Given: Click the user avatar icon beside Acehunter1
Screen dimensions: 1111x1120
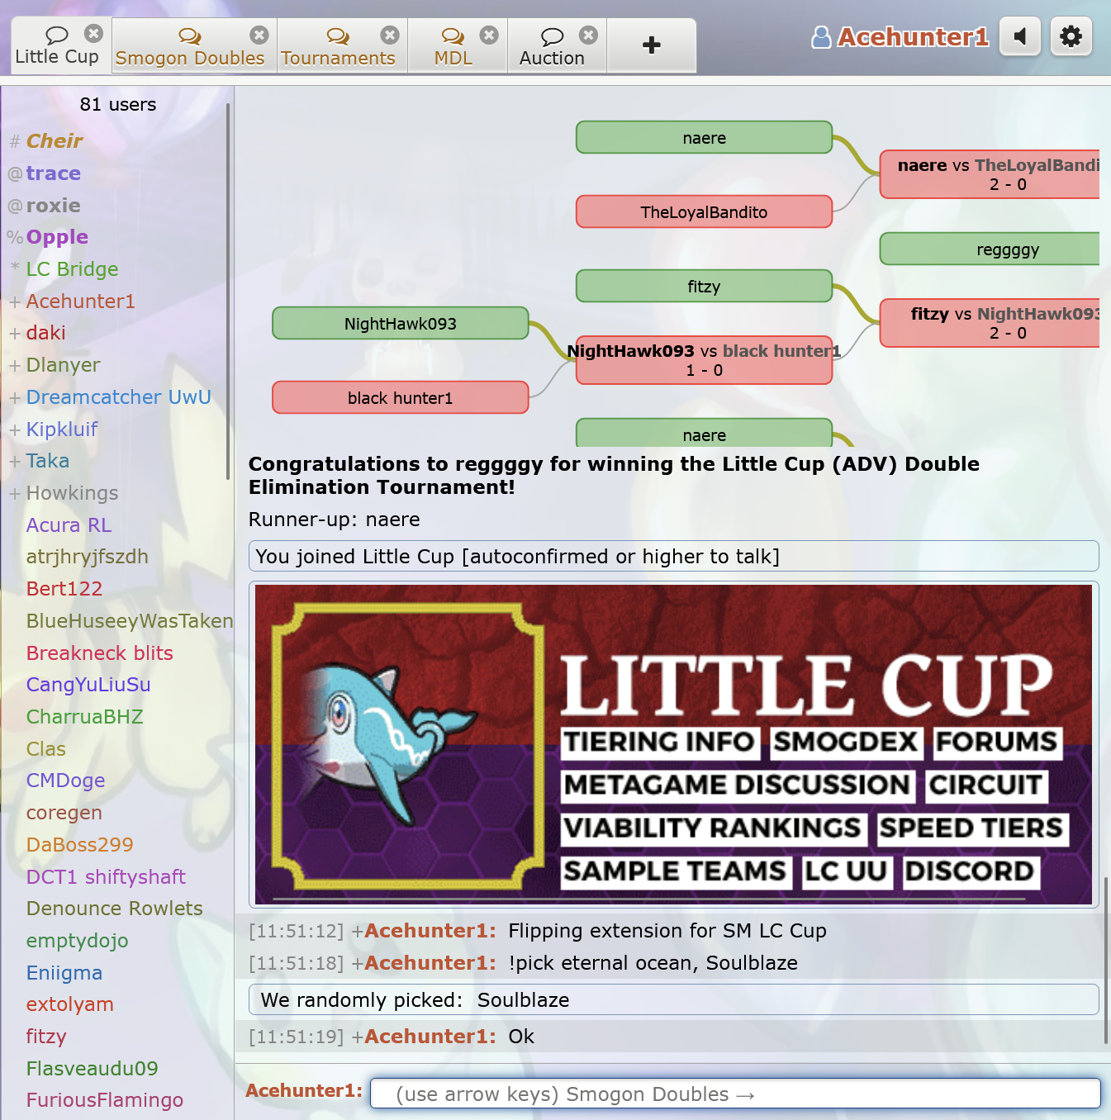Looking at the screenshot, I should pyautogui.click(x=821, y=37).
